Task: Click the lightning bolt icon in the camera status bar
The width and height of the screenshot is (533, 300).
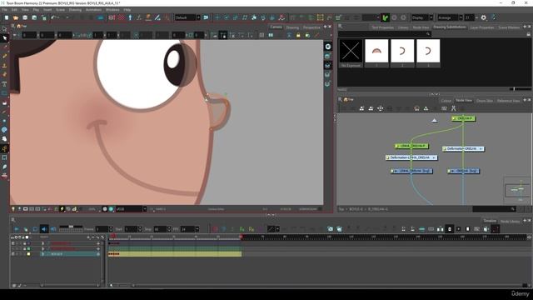Action: point(62,209)
